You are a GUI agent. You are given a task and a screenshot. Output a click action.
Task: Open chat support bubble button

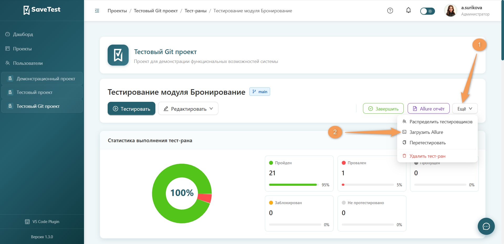click(x=486, y=226)
